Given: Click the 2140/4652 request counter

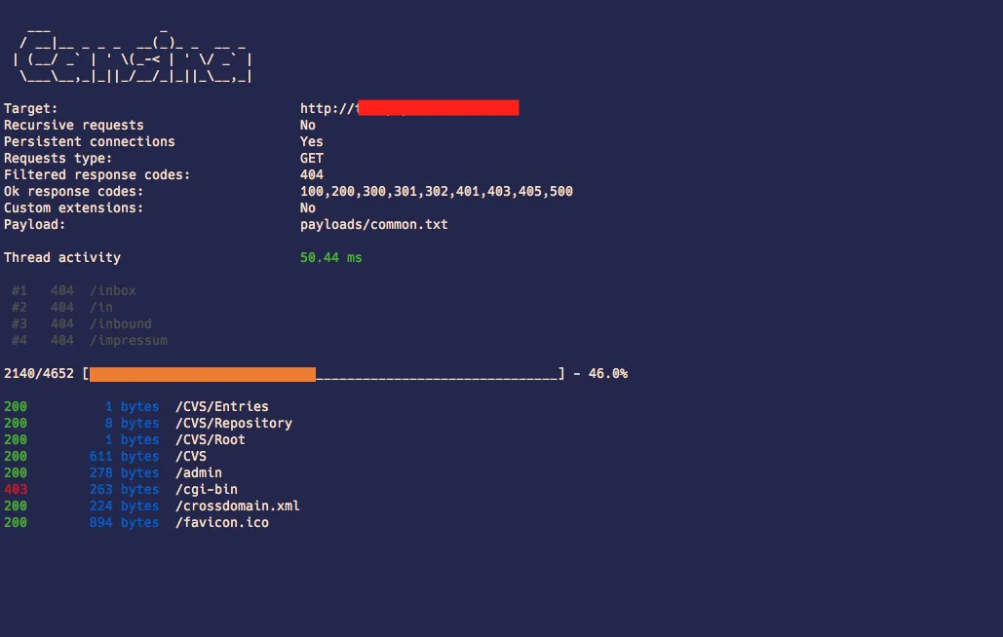Looking at the screenshot, I should click(39, 374).
